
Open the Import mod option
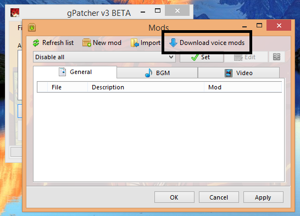click(x=146, y=43)
